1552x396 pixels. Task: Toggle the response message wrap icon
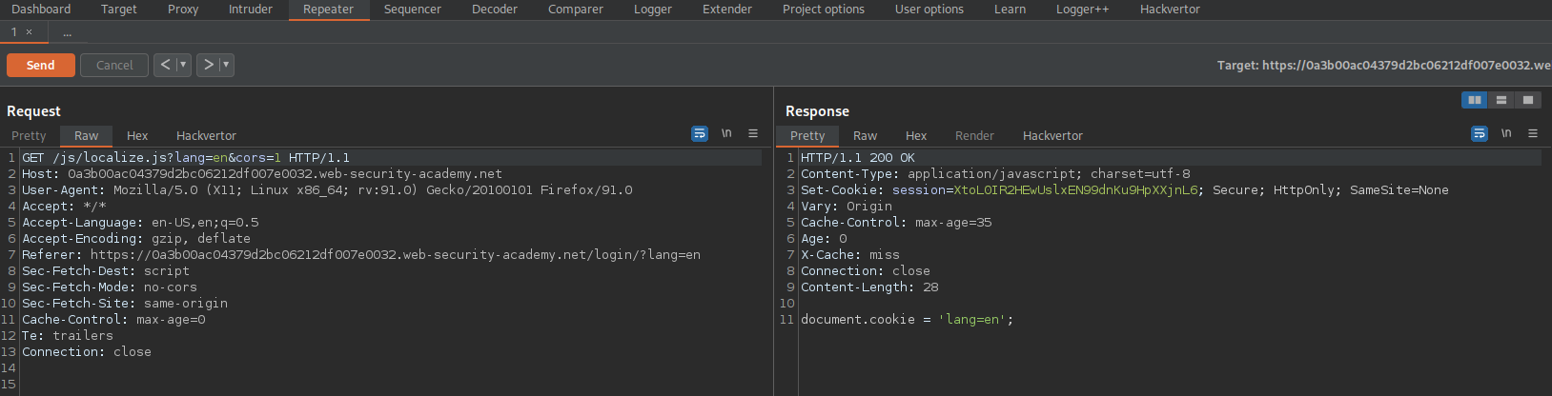coord(1480,134)
